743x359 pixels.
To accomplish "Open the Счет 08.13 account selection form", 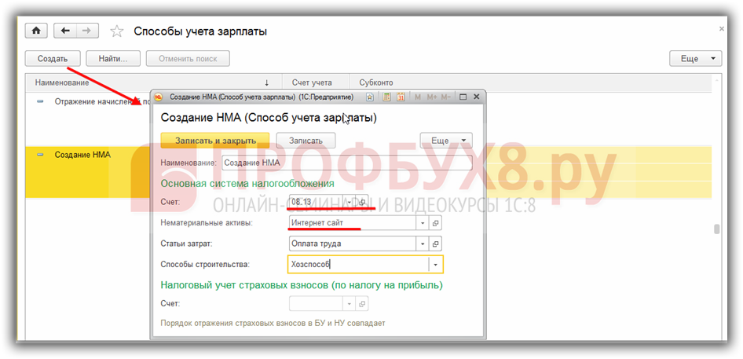I will 364,202.
